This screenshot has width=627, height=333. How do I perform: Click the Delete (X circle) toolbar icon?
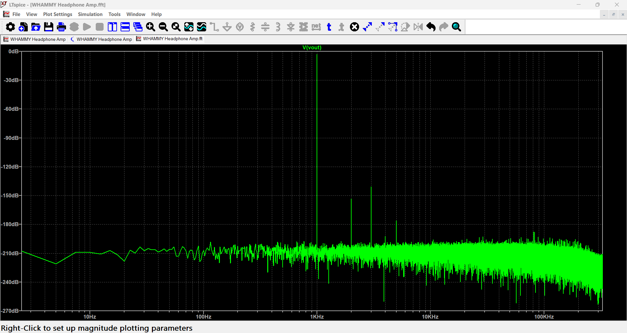tap(355, 27)
